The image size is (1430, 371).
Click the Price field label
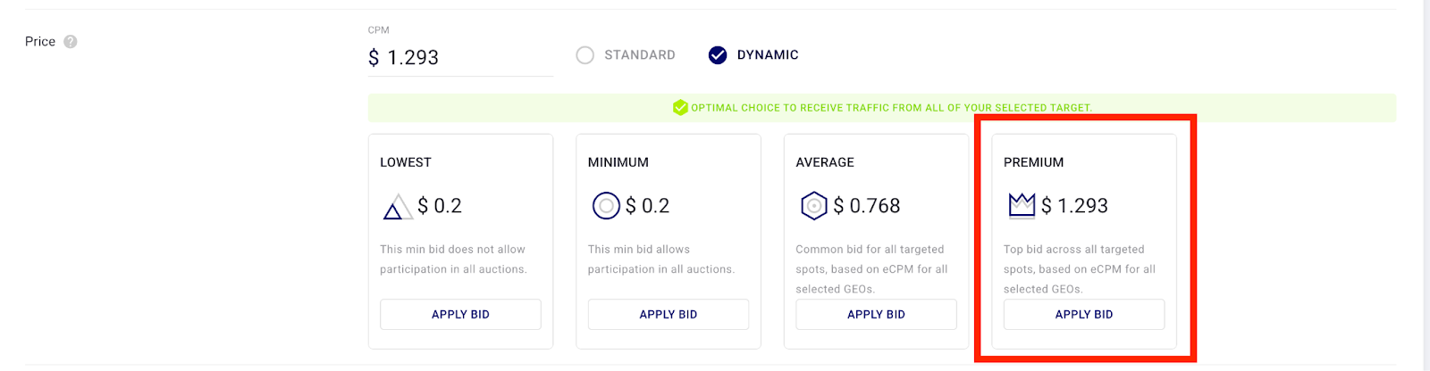click(40, 42)
